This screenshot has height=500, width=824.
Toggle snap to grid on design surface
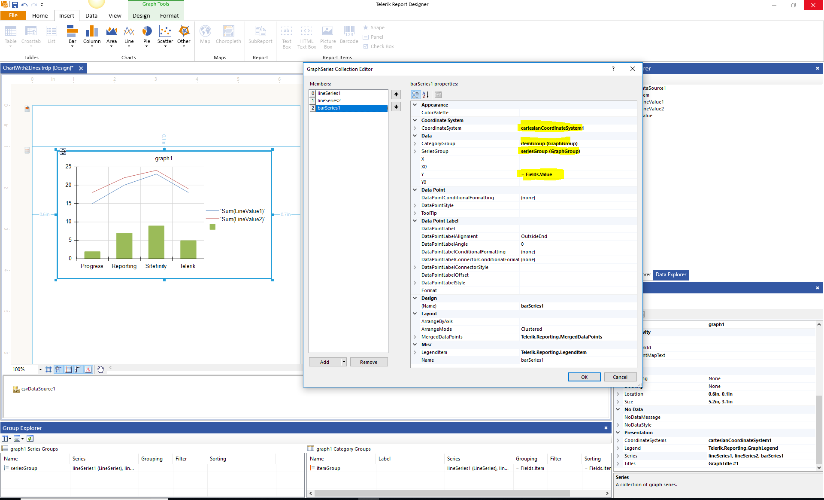tap(58, 369)
